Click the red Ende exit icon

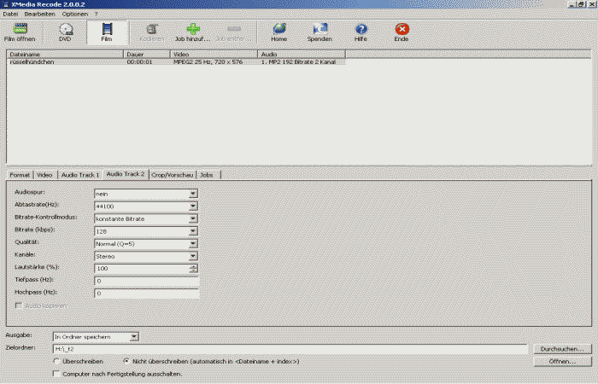coord(402,30)
